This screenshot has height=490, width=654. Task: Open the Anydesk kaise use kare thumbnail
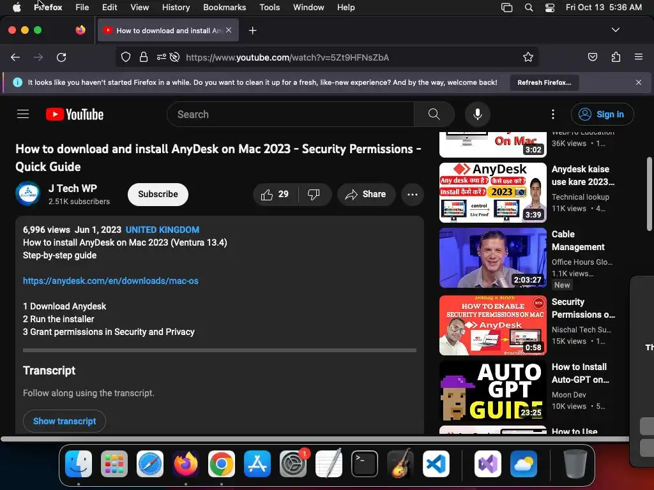tap(492, 193)
